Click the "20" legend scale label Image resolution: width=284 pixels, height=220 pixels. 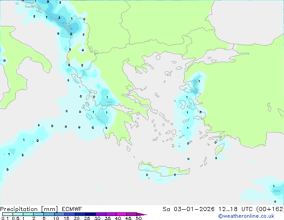click(x=77, y=218)
